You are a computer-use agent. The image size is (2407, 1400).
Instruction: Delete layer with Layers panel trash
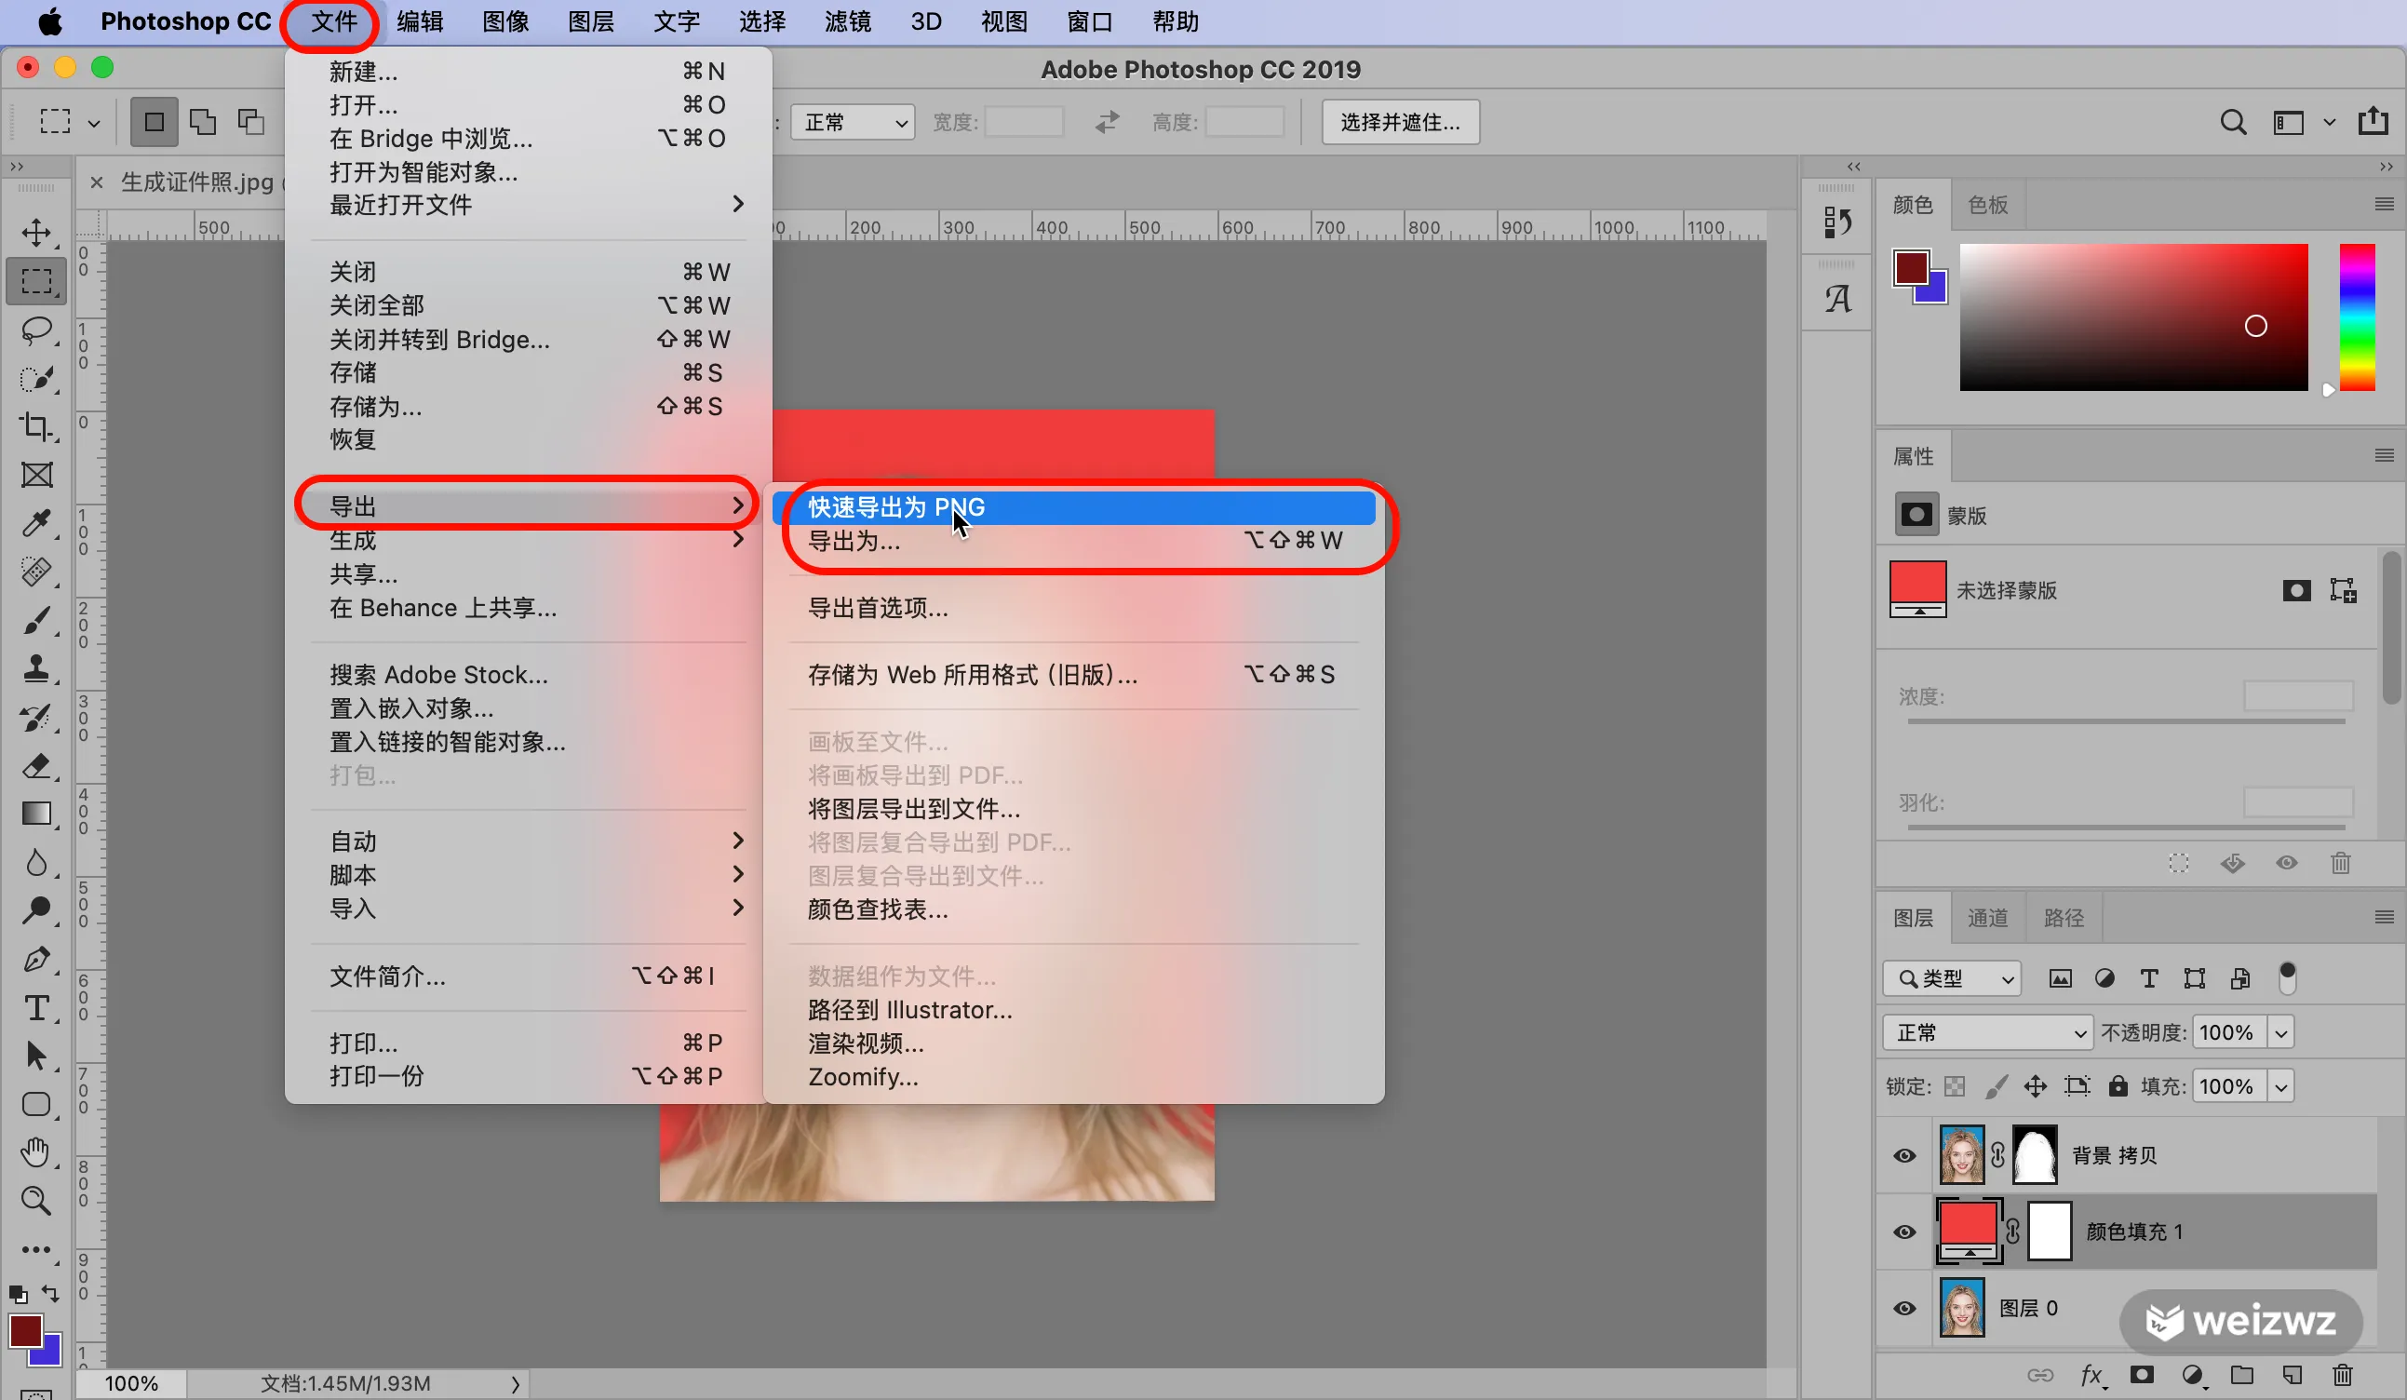pos(2342,1374)
